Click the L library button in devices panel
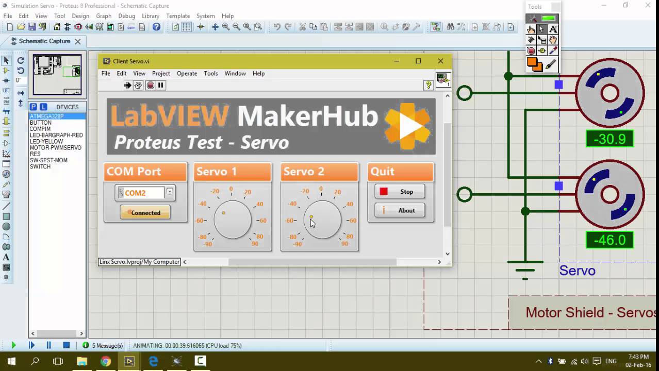The height and width of the screenshot is (371, 659). coord(43,107)
